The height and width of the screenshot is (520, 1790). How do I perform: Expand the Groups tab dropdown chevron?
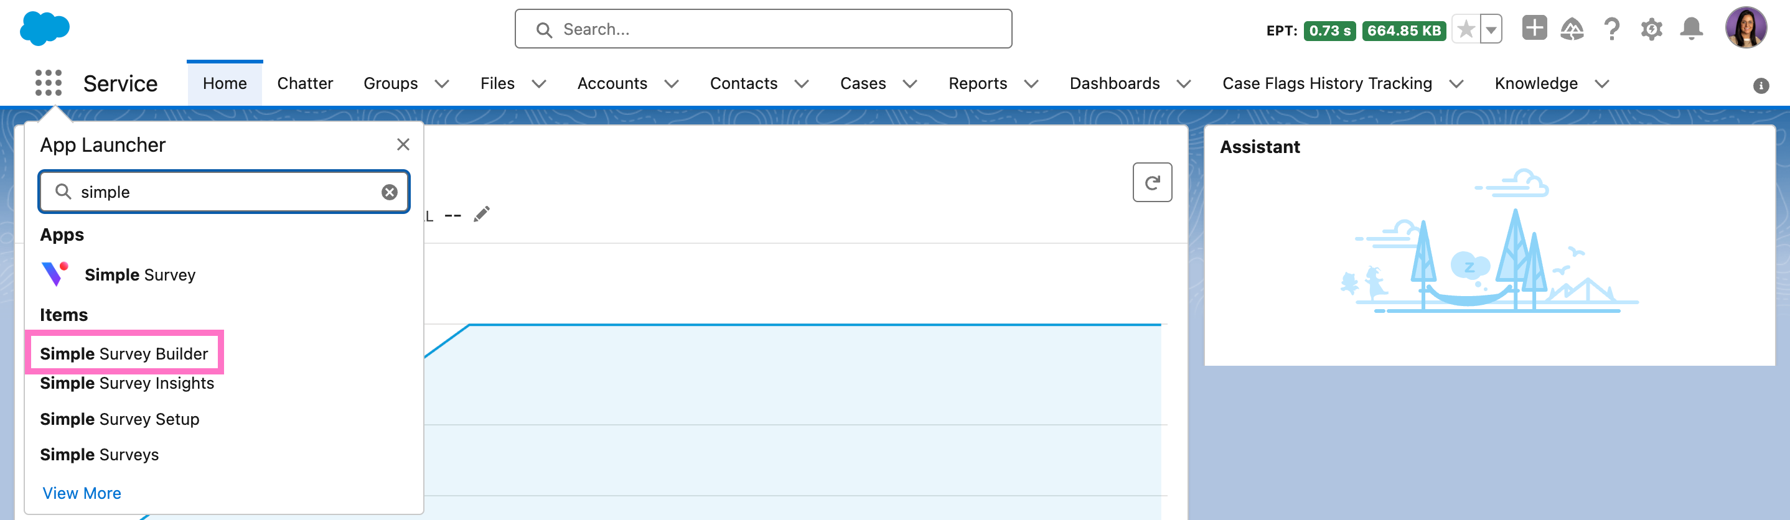coord(442,84)
